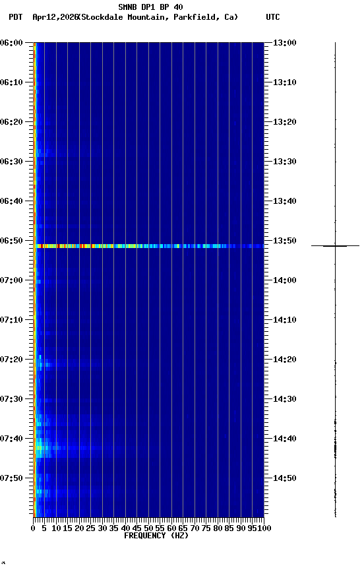Click the 07:20 PDT time label
The width and height of the screenshot is (364, 570).
pyautogui.click(x=11, y=360)
